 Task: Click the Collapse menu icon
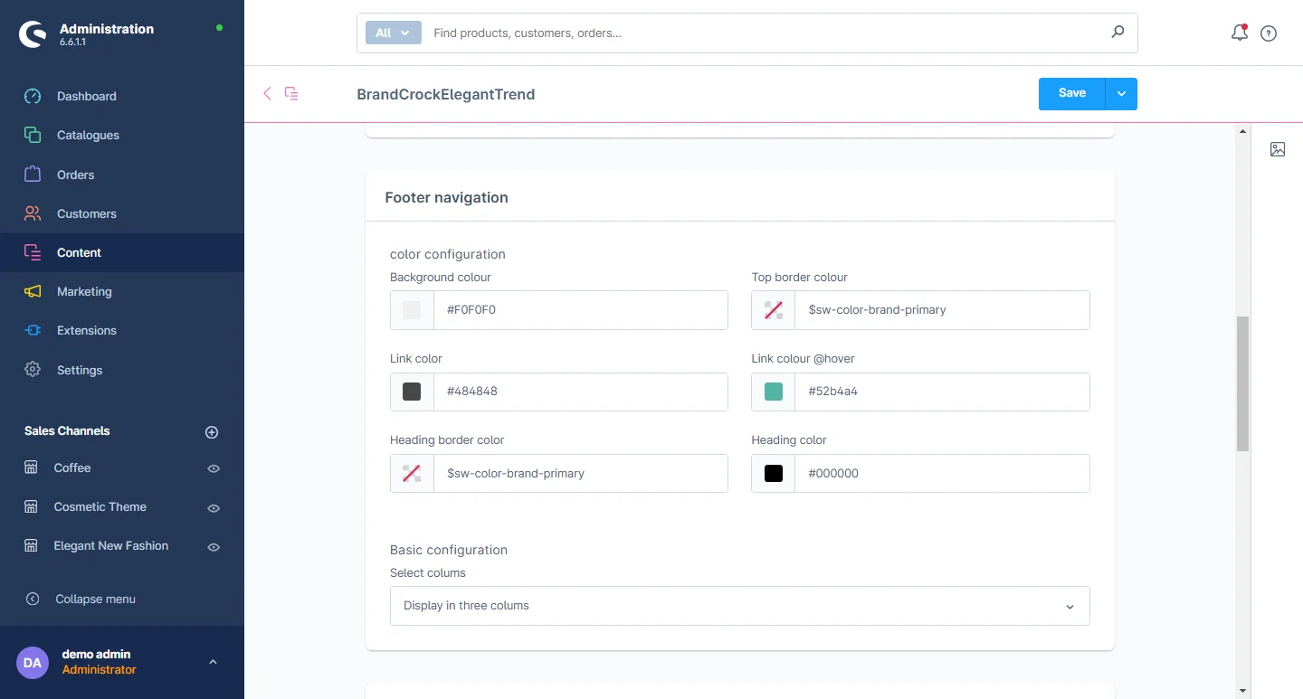point(33,599)
